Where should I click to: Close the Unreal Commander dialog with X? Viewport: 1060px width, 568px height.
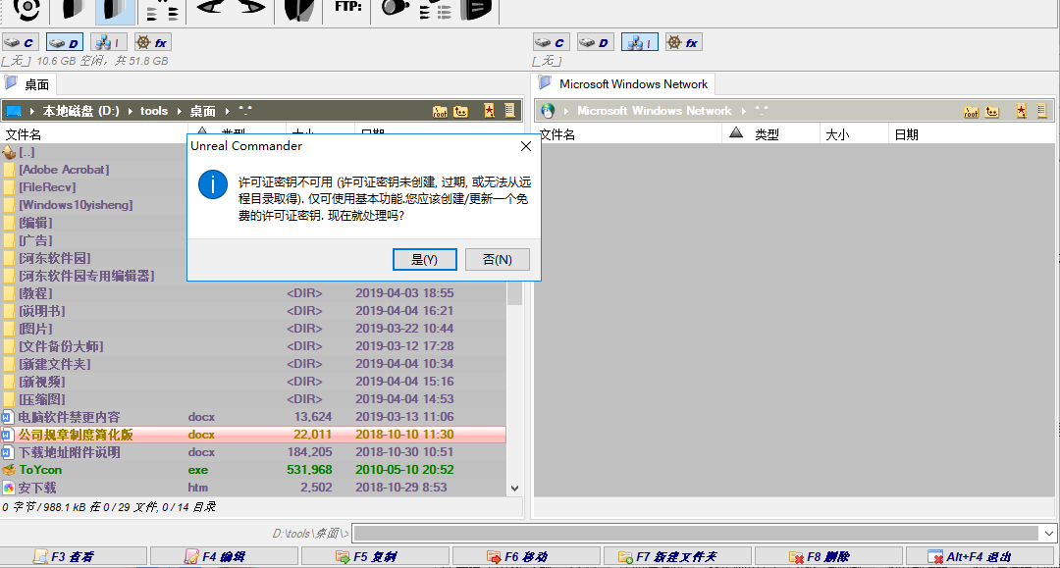(526, 146)
